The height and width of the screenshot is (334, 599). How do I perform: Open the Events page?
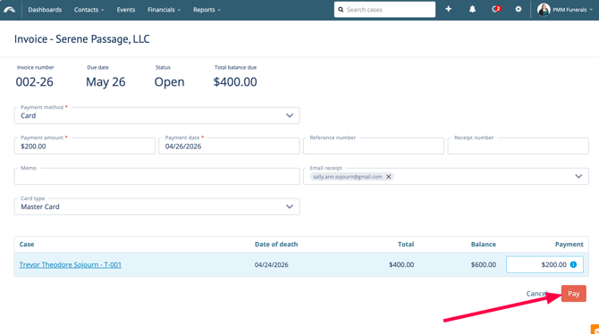[126, 10]
